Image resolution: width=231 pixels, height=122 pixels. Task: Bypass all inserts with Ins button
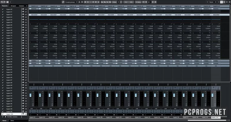102,2
